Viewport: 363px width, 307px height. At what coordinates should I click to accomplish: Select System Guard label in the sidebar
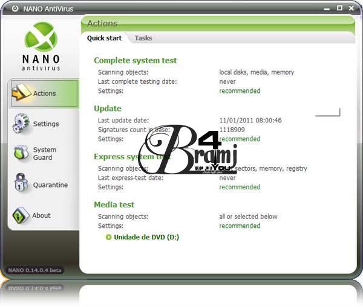point(45,153)
